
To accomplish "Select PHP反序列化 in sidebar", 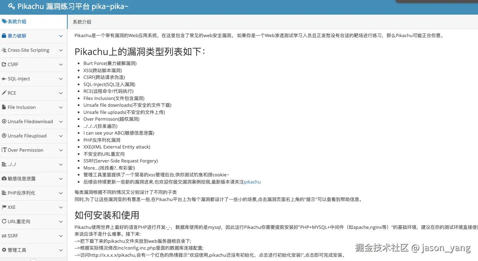I will point(33,193).
